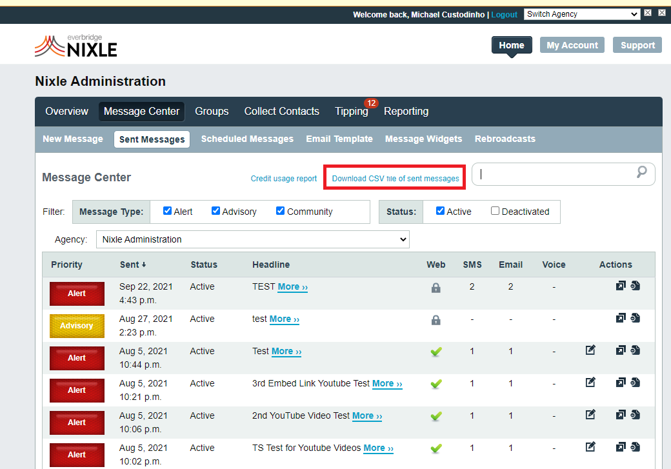The height and width of the screenshot is (469, 671).
Task: Click More link for TS Test for Youtube Videos
Action: 378,448
